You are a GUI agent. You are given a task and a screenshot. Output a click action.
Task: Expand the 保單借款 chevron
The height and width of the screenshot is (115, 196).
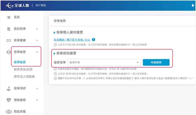click(37, 88)
